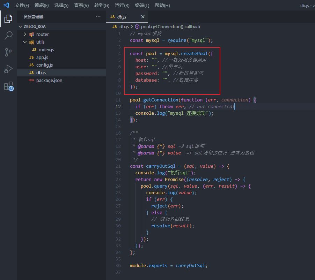Open the 终端(T) menu
The width and height of the screenshot is (315, 280).
[142, 6]
